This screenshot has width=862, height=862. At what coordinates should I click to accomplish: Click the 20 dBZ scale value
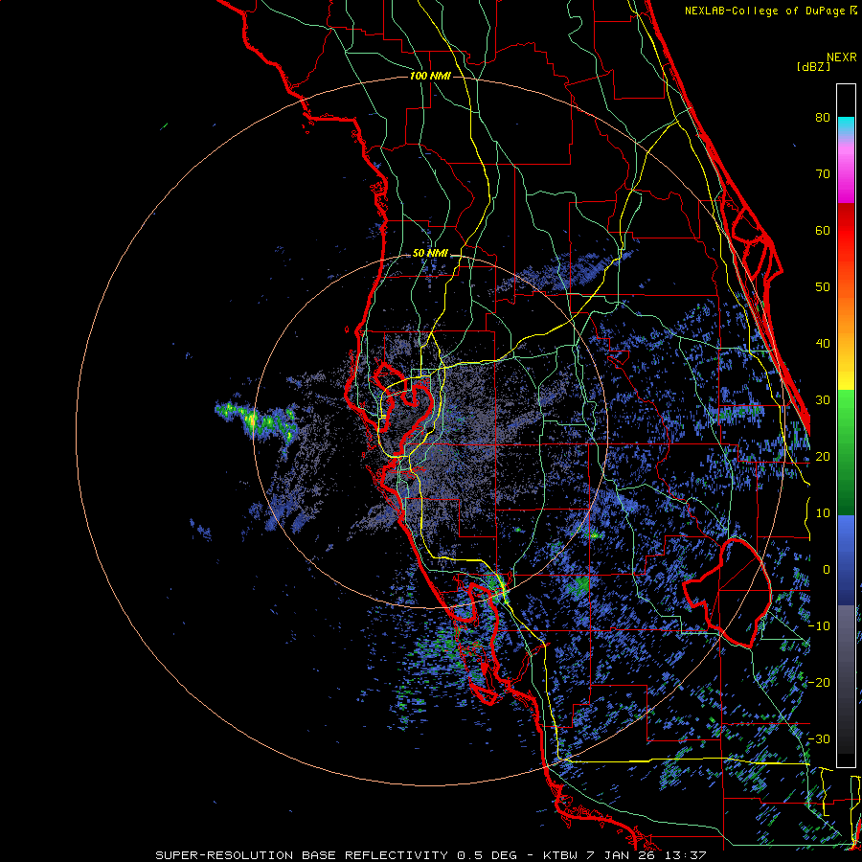823,456
